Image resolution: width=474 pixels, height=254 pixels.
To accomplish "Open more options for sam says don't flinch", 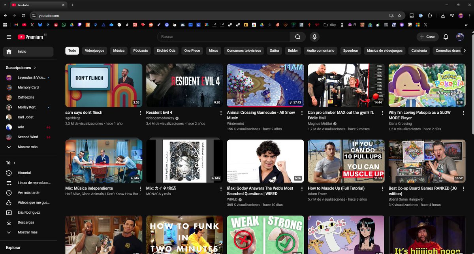I will 140,113.
